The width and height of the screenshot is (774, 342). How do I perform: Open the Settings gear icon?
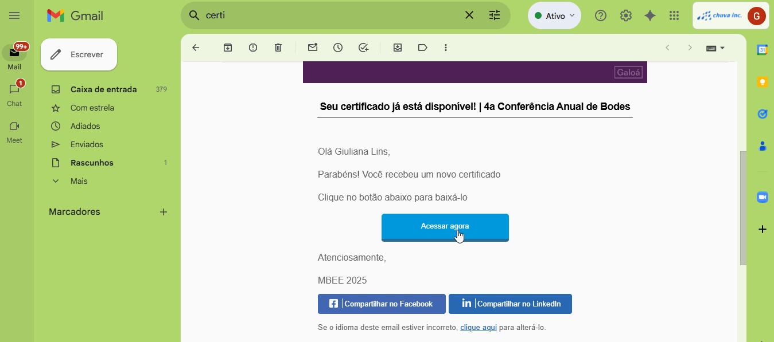[x=626, y=15]
